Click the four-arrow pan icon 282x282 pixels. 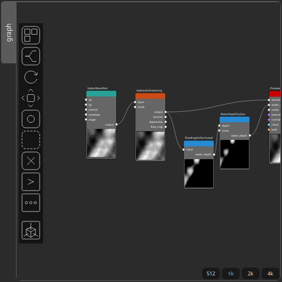[31, 98]
